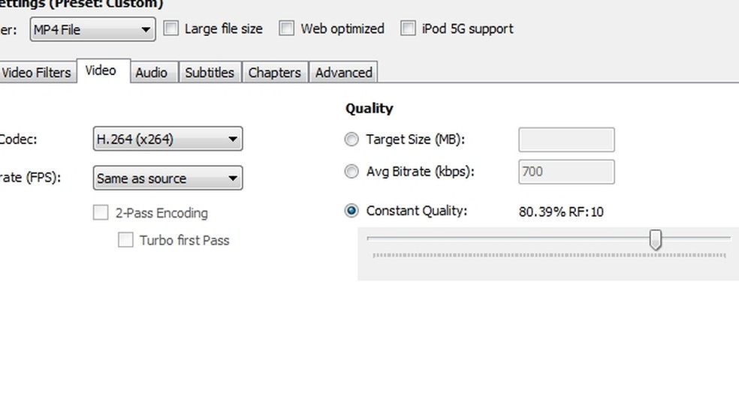Go to the Subtitles tab
The image size is (739, 402).
tap(210, 73)
